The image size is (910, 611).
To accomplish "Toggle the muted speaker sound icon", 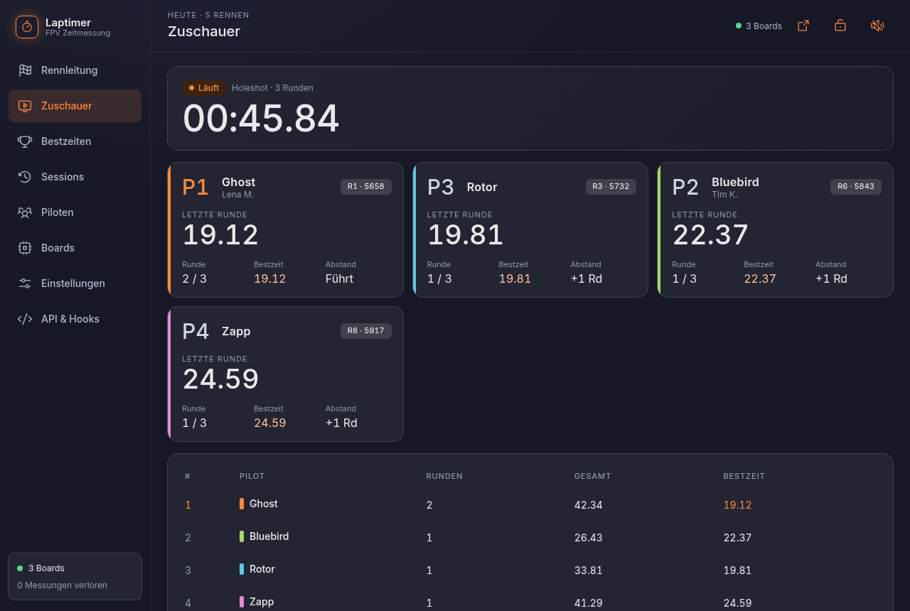I will [x=877, y=26].
